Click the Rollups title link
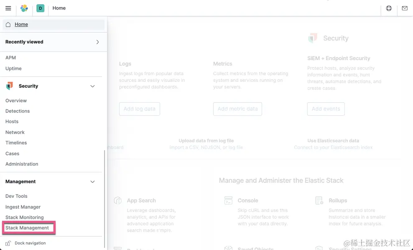413x250 pixels. [338, 201]
